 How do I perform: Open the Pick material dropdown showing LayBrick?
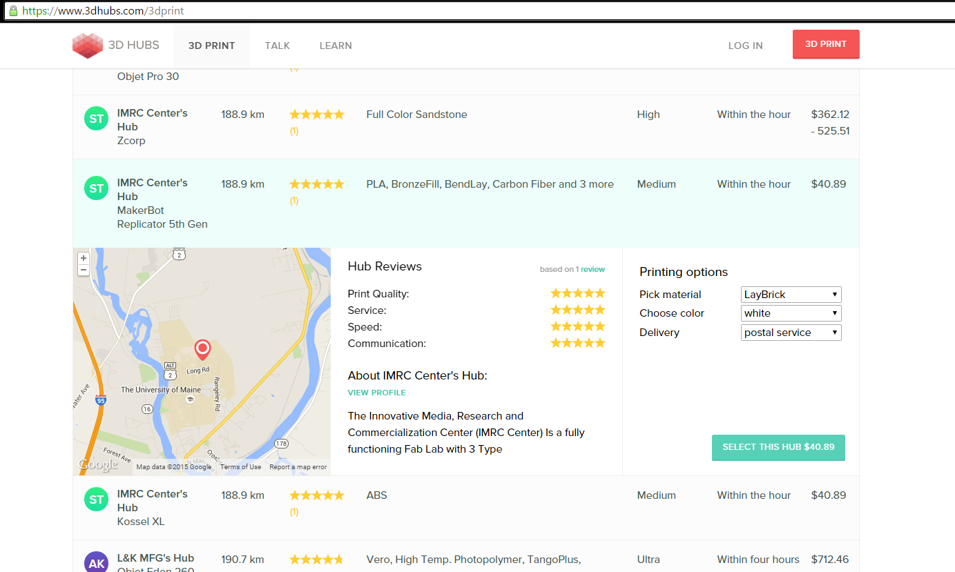791,295
